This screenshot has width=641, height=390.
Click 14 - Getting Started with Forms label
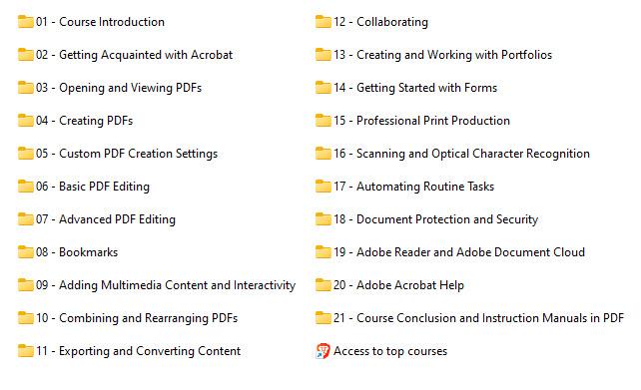click(x=415, y=88)
